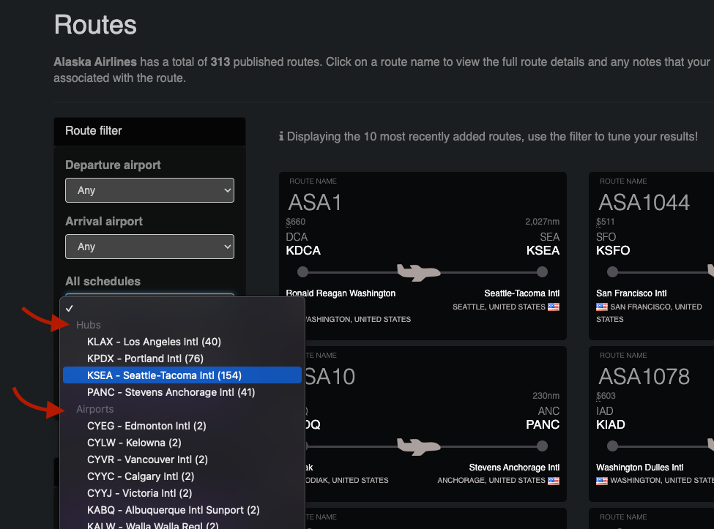Click the US flag beside Anchorage, United States
Image resolution: width=714 pixels, height=529 pixels.
point(554,481)
